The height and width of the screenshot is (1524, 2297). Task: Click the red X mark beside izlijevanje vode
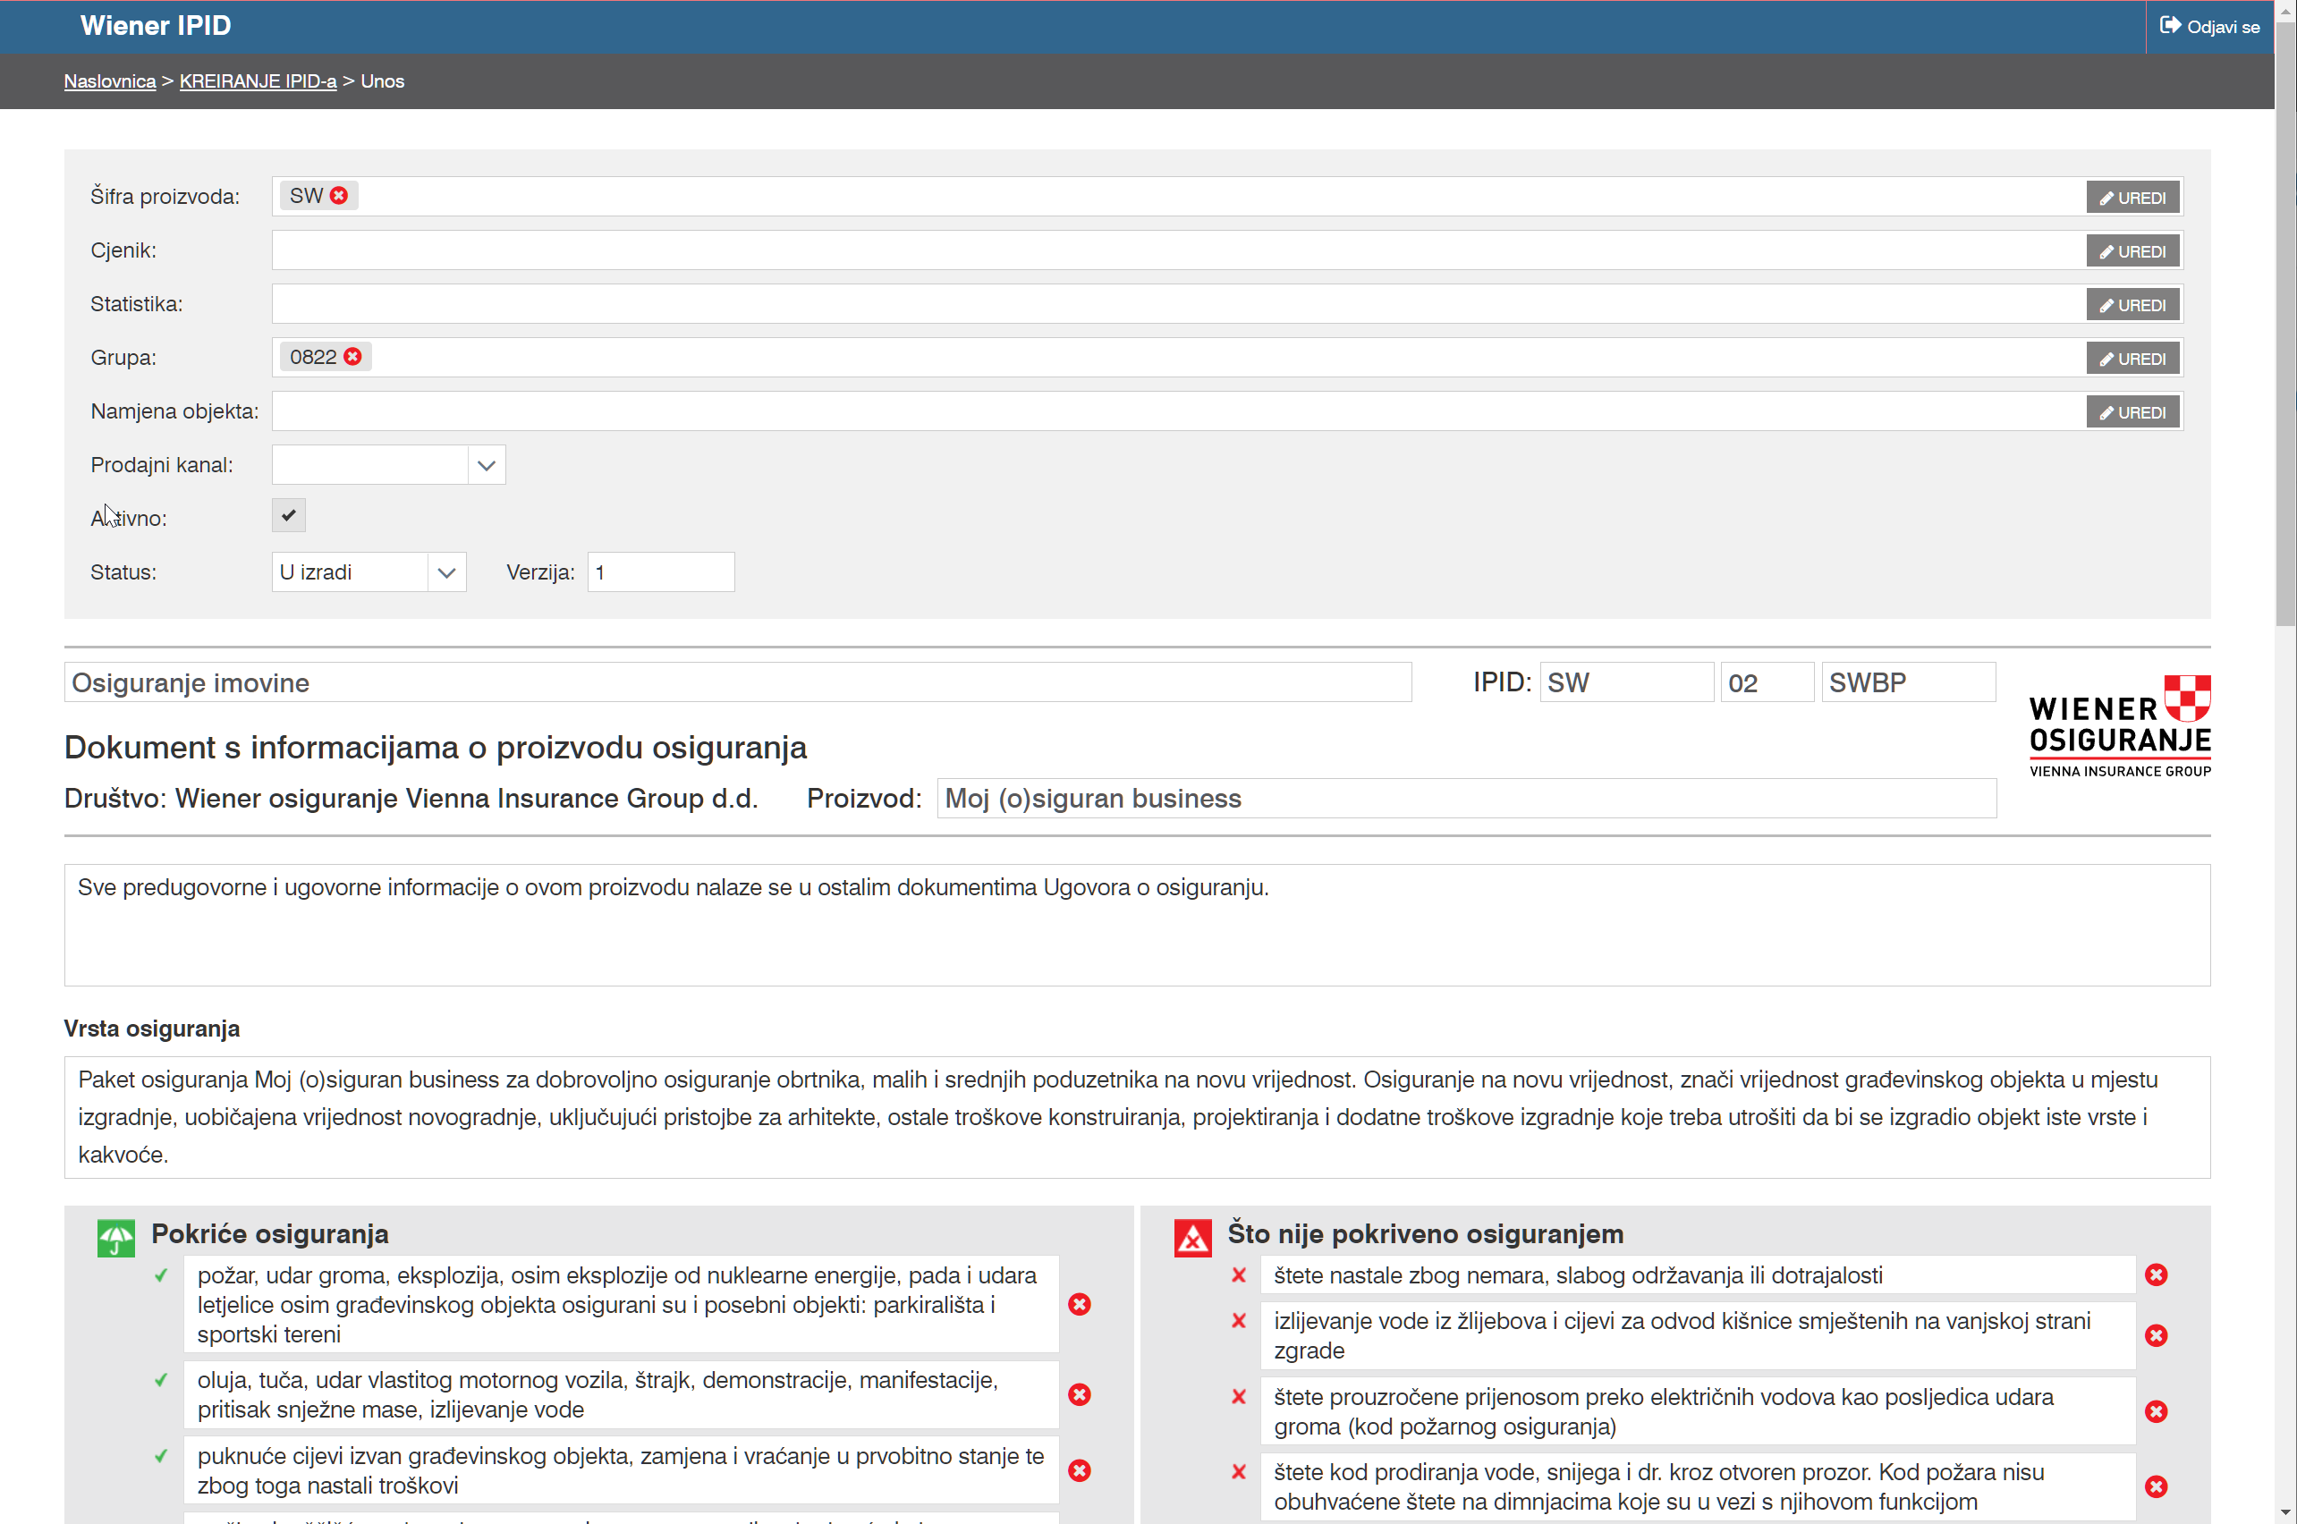1239,1321
